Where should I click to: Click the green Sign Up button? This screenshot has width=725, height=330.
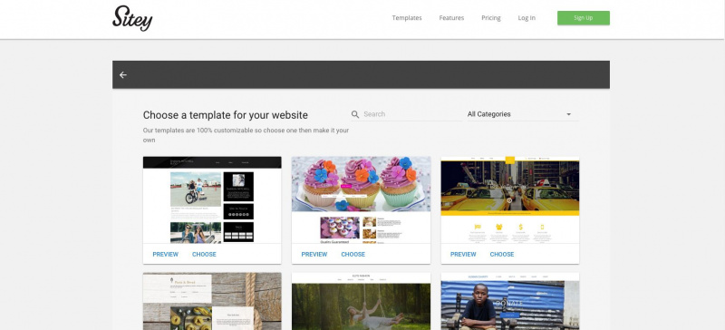[x=584, y=18]
